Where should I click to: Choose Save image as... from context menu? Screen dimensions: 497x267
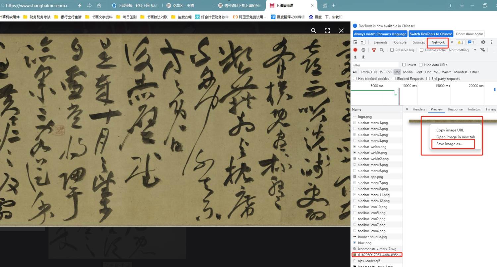pyautogui.click(x=449, y=144)
